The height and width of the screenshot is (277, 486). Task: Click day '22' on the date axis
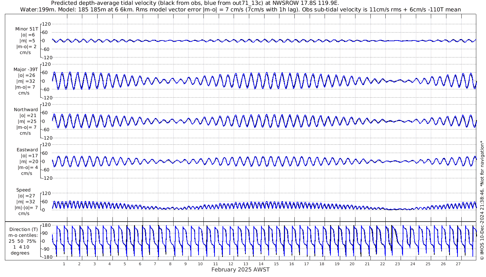coord(382,264)
